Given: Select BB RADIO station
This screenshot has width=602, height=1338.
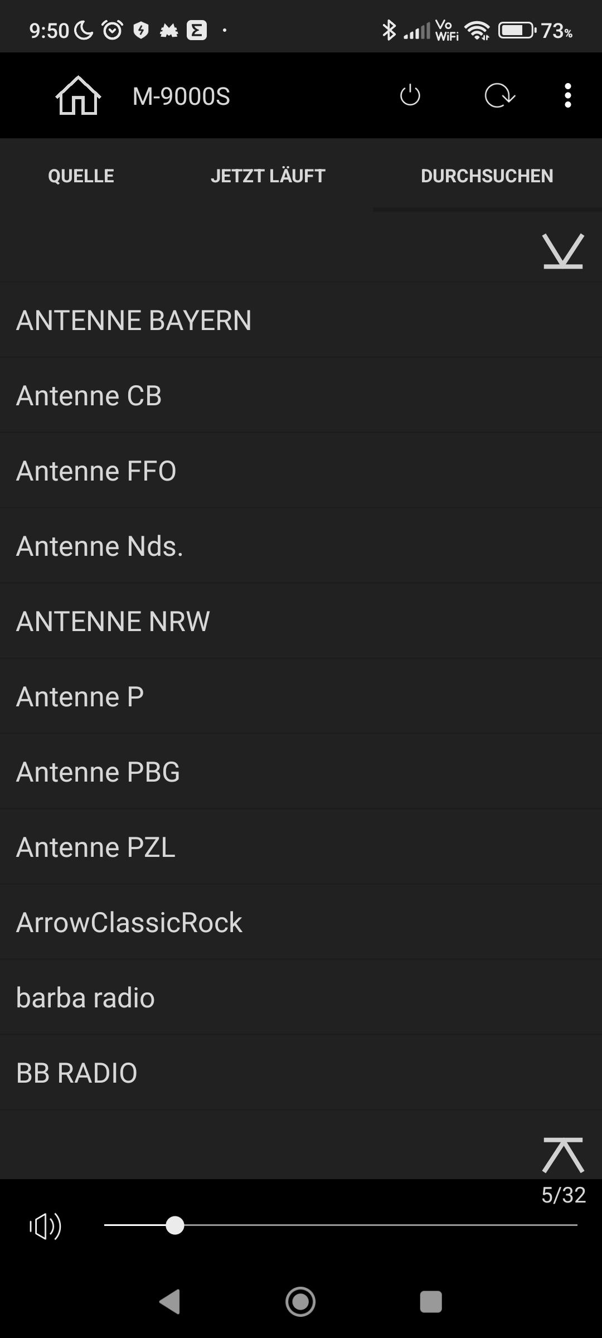Looking at the screenshot, I should tap(77, 1073).
